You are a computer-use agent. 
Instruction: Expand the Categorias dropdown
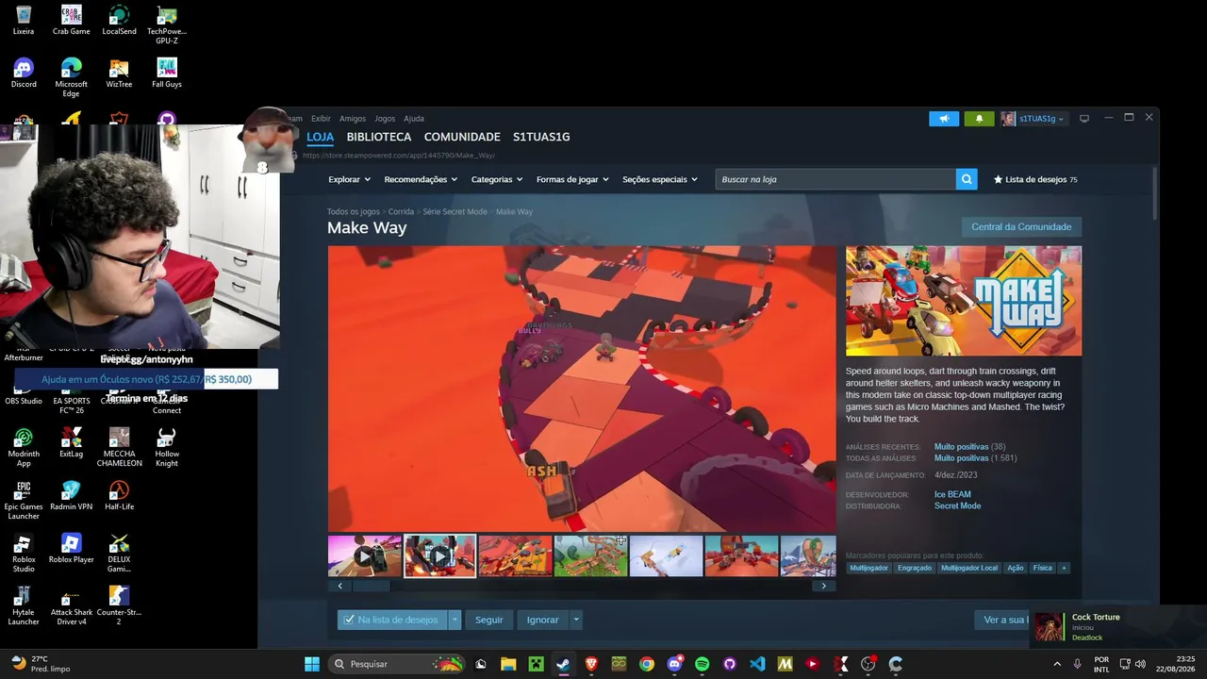[x=497, y=179]
